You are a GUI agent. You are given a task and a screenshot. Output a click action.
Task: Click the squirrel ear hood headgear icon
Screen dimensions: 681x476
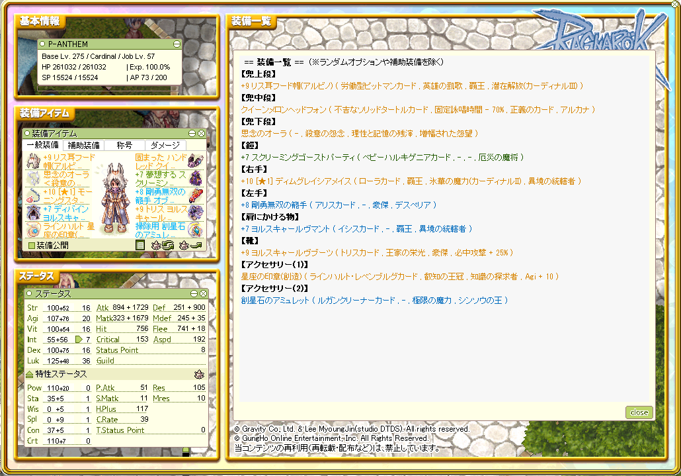coord(33,160)
